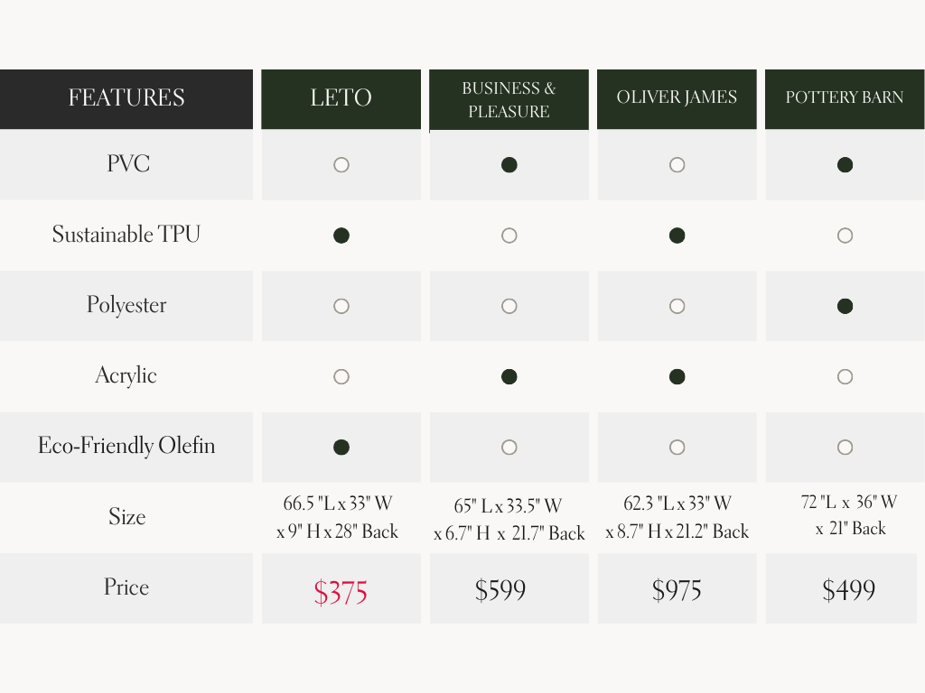This screenshot has width=925, height=693.
Task: Click LETO's size dimensions text
Action: click(x=338, y=517)
